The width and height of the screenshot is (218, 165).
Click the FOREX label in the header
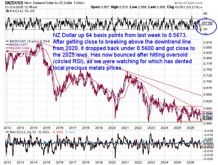tap(79, 3)
